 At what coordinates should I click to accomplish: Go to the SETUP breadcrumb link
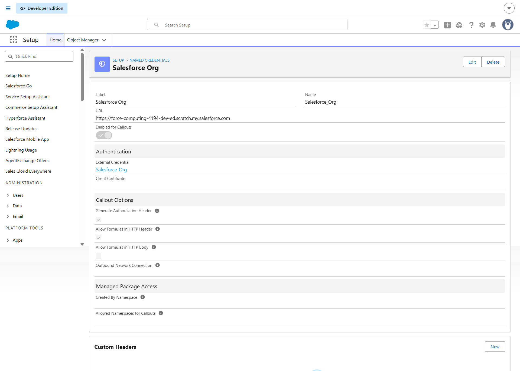pos(118,60)
